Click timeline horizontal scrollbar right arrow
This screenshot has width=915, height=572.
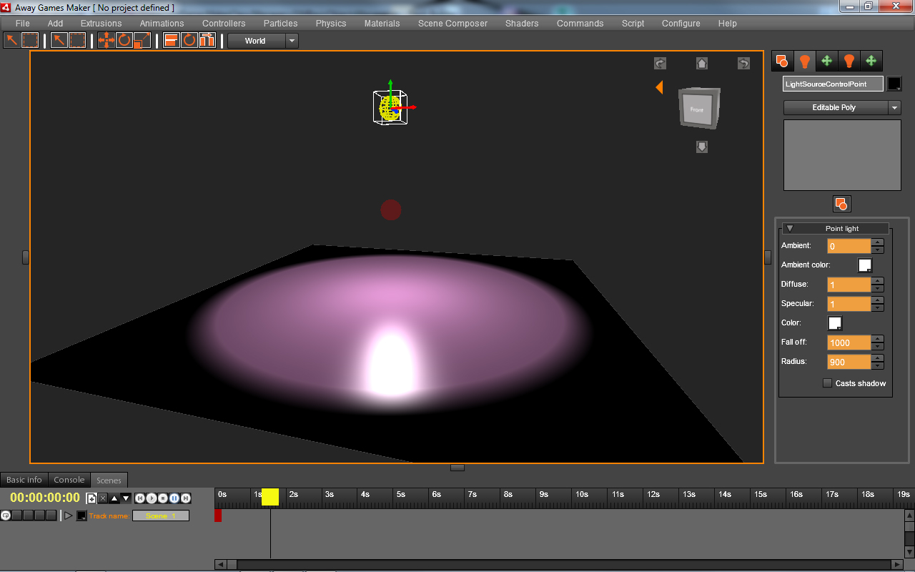[x=896, y=565]
